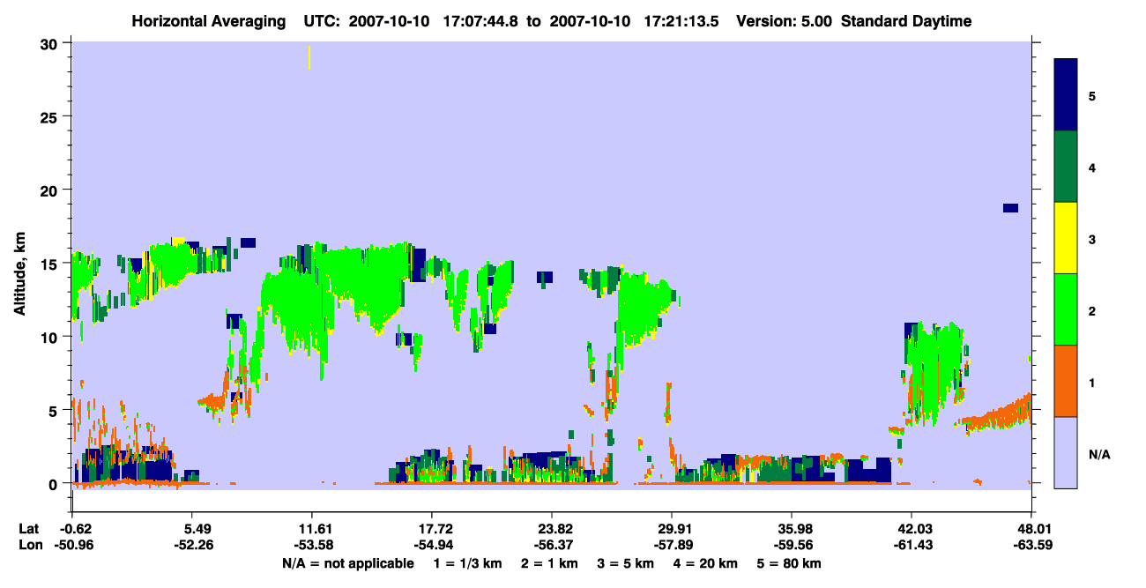1146x588 pixels.
Task: Click the yellow colorbar segment labeled 3
Action: coord(1066,238)
